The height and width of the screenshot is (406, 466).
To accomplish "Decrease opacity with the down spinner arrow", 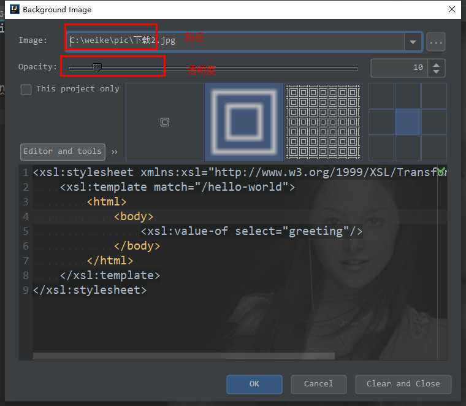I will click(437, 72).
